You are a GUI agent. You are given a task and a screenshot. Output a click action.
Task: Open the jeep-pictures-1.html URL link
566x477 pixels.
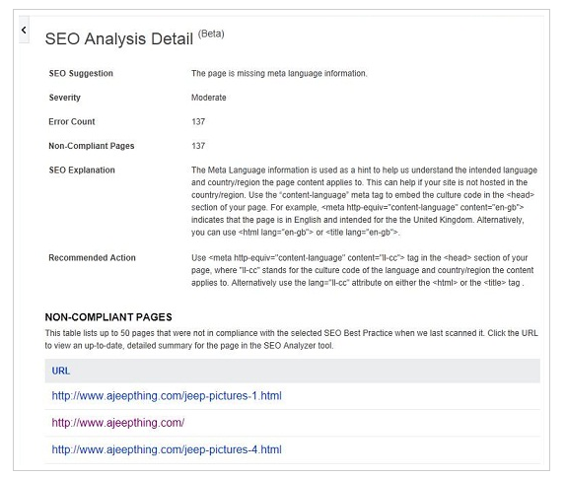click(x=167, y=396)
